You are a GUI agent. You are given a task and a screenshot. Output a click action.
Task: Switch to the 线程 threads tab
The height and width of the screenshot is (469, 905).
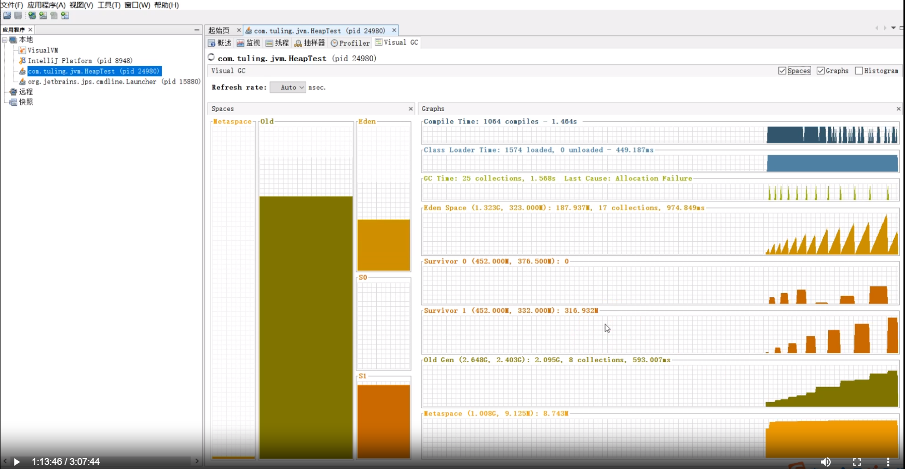click(277, 43)
